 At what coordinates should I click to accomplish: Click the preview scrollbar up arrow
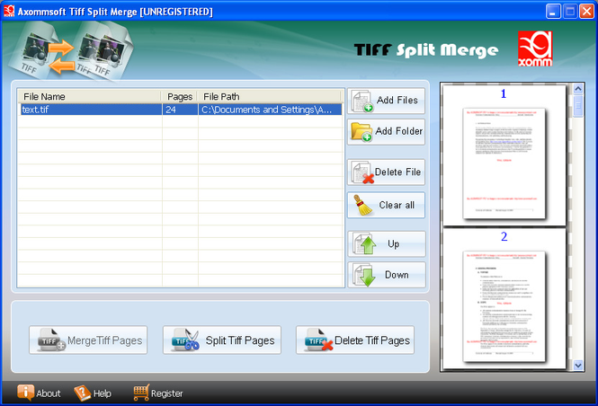[578, 89]
